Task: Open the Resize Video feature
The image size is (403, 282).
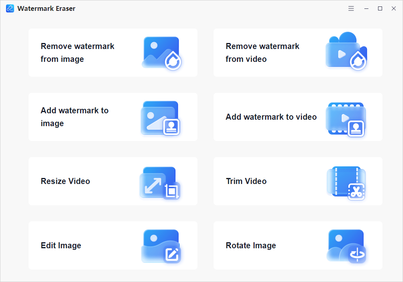Action: (113, 181)
